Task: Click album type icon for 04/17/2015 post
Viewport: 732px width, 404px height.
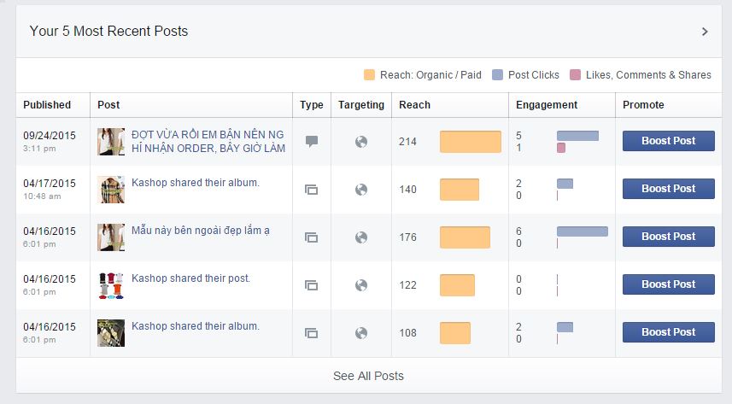Action: (x=312, y=190)
